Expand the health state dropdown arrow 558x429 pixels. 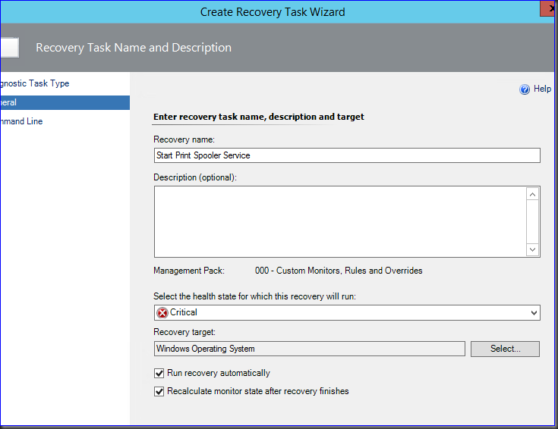534,313
